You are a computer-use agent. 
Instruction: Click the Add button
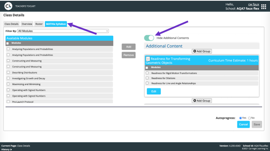point(129,47)
